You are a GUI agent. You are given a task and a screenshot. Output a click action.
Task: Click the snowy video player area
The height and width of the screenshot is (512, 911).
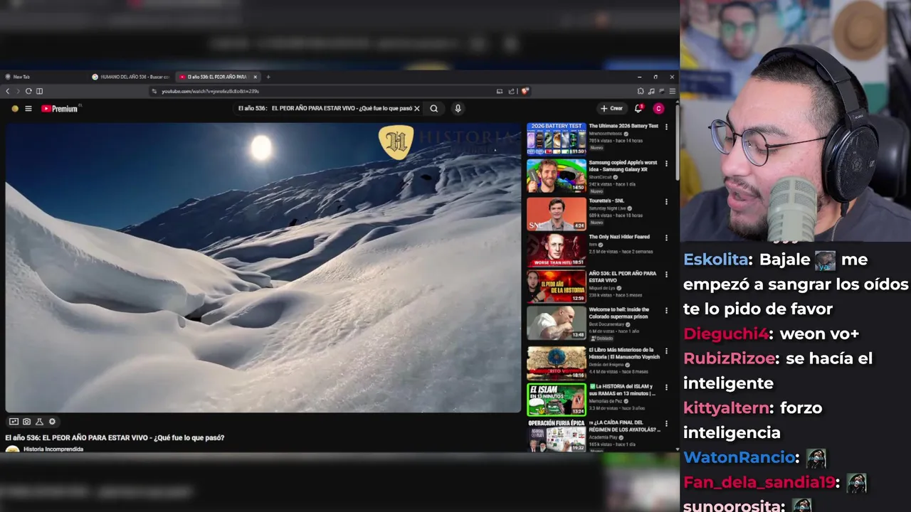click(263, 267)
